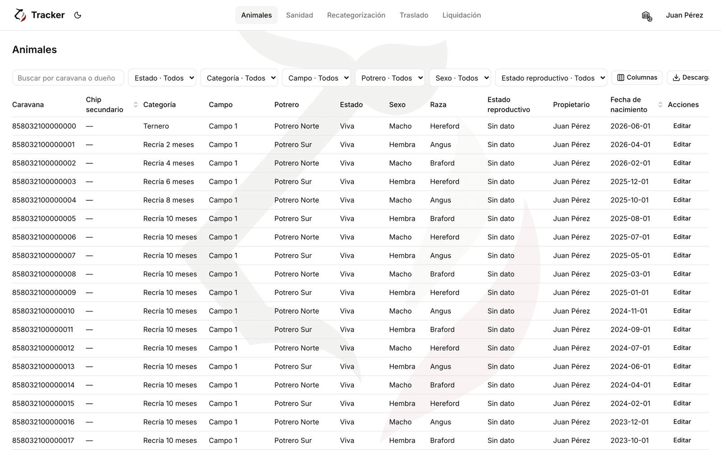Open Editar on row 858032100000006

click(682, 237)
